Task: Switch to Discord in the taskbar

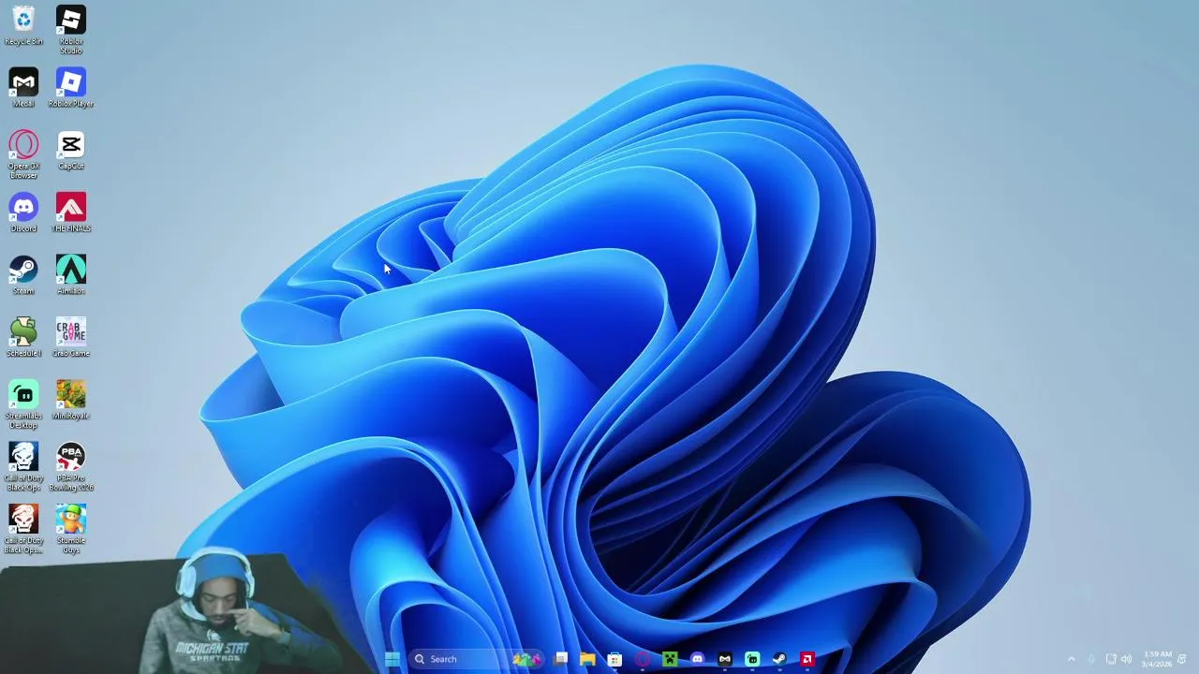Action: (x=697, y=659)
